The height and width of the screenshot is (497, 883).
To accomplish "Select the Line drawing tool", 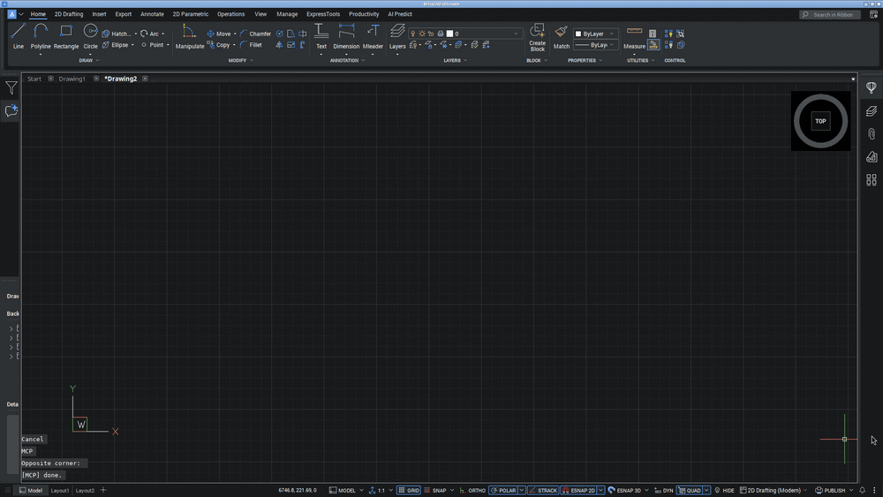I will [18, 36].
